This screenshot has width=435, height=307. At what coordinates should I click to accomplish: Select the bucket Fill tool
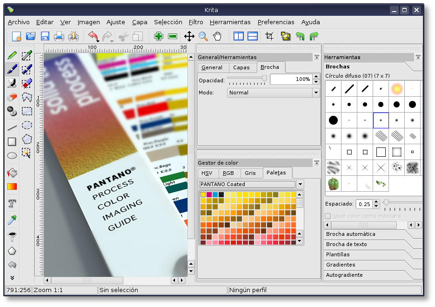pyautogui.click(x=12, y=173)
